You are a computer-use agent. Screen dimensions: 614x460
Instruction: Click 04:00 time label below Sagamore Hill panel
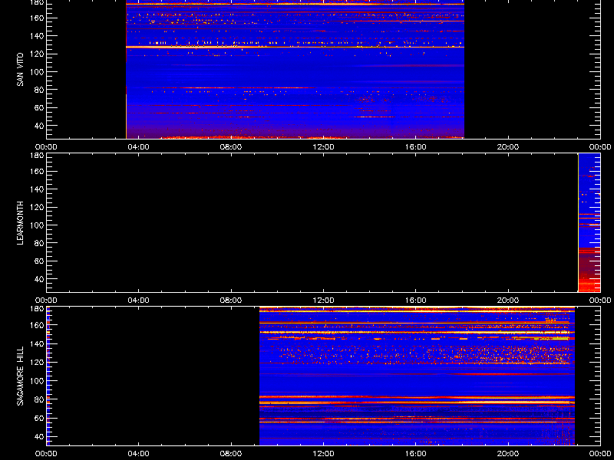pos(139,454)
